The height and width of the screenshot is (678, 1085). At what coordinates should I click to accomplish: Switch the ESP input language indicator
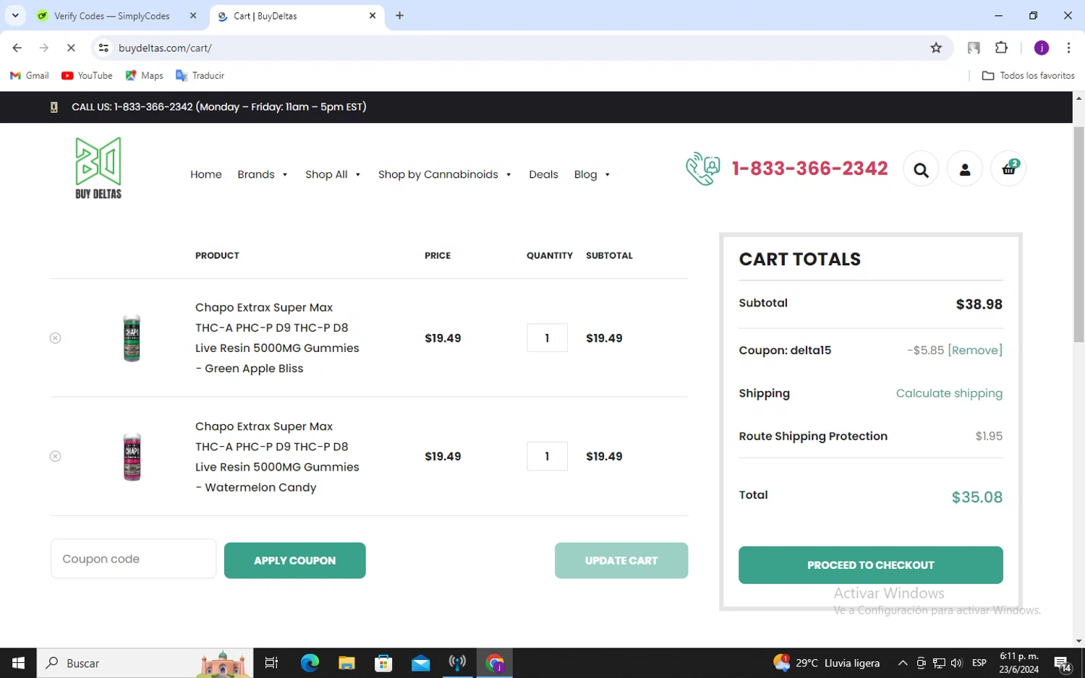(979, 663)
